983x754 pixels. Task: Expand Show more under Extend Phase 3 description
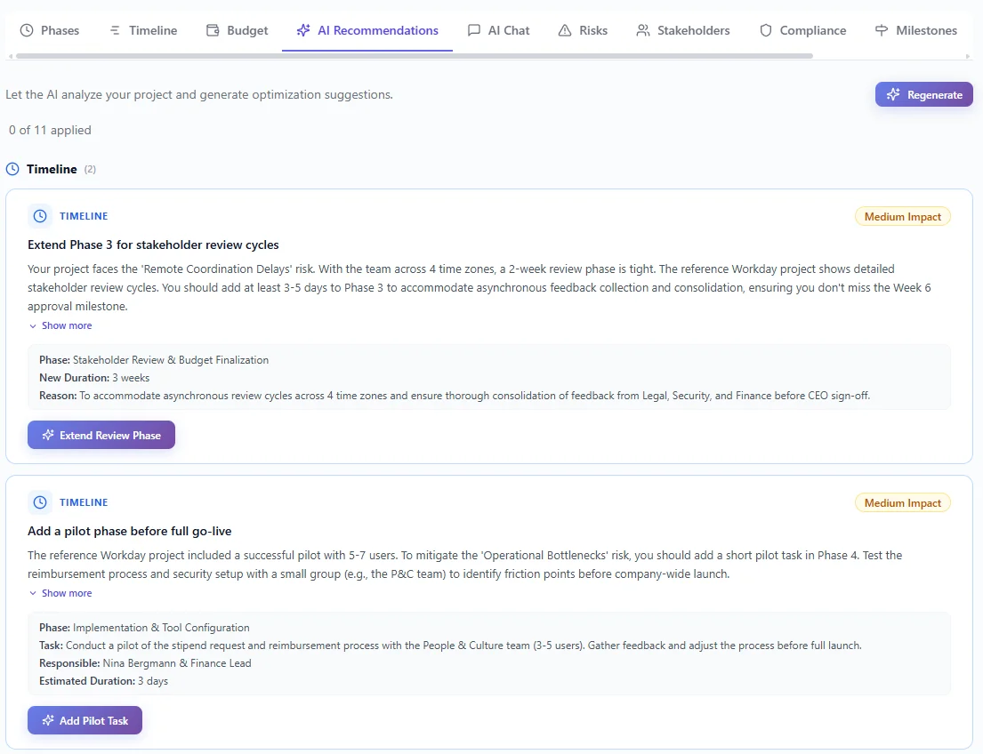[x=60, y=325]
